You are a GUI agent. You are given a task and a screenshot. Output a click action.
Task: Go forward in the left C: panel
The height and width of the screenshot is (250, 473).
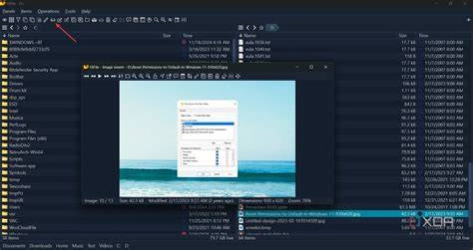tap(18, 28)
